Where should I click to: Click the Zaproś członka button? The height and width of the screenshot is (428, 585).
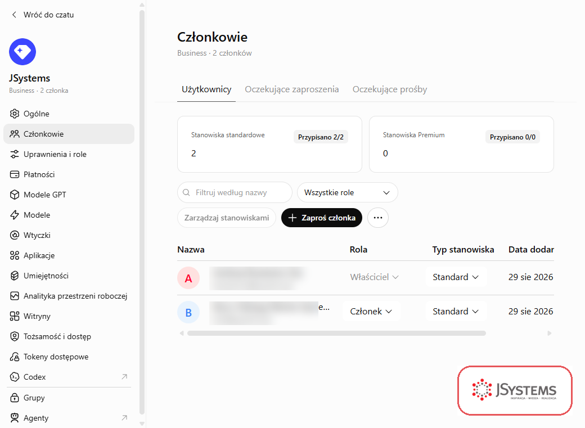pos(322,218)
